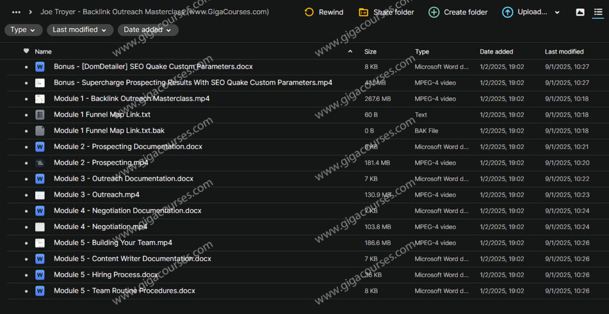Click Word icon of Module 2 Prospecting Documentation
The height and width of the screenshot is (314, 609).
point(40,147)
